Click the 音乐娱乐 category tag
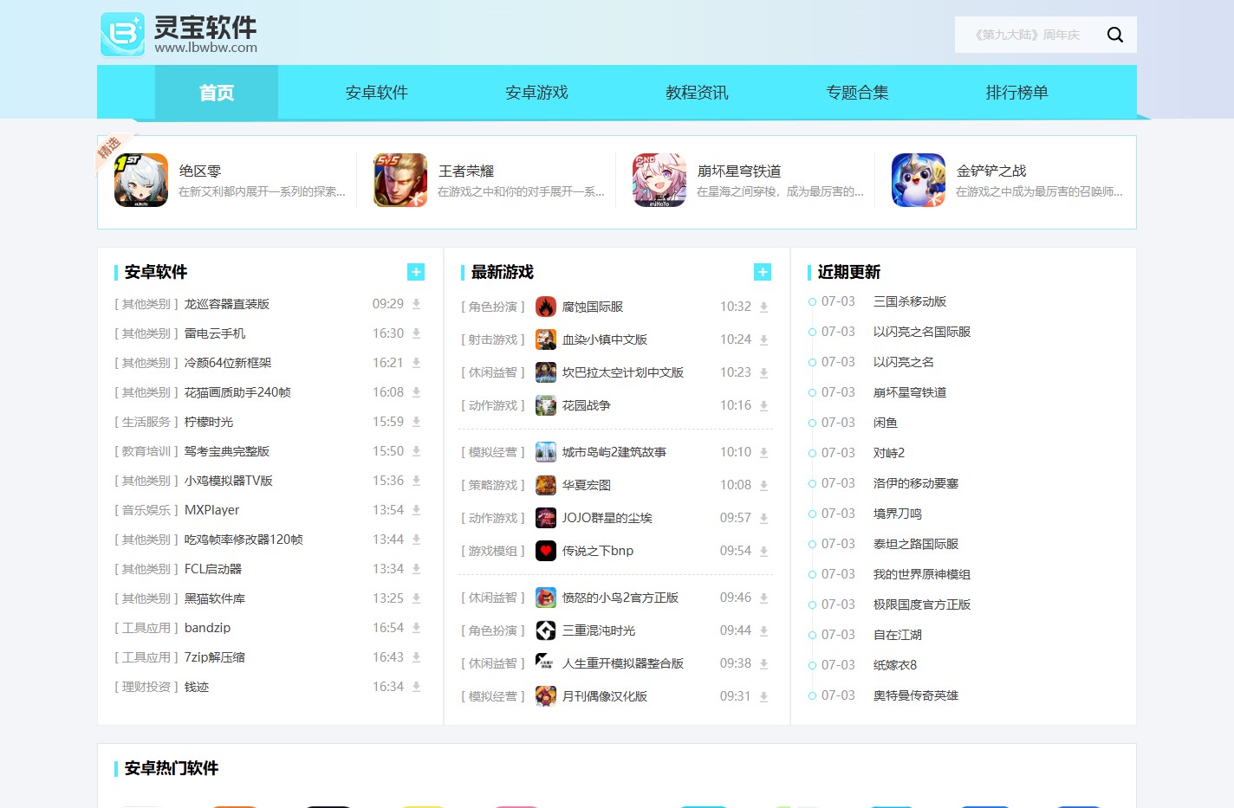1234x808 pixels. click(x=146, y=510)
